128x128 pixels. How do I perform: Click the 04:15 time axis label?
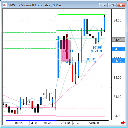click(x=19, y=123)
